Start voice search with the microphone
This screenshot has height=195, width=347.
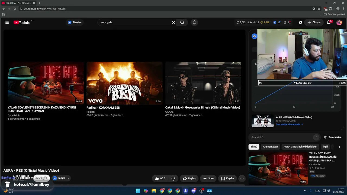pyautogui.click(x=194, y=22)
